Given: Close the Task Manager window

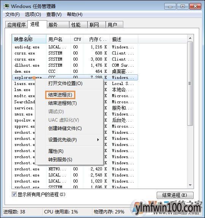Looking at the screenshot, I should pyautogui.click(x=195, y=6).
